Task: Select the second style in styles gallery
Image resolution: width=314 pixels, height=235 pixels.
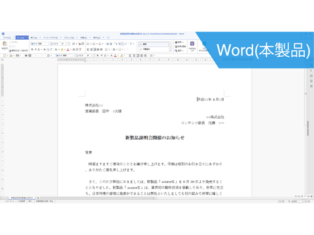Action: click(154, 49)
